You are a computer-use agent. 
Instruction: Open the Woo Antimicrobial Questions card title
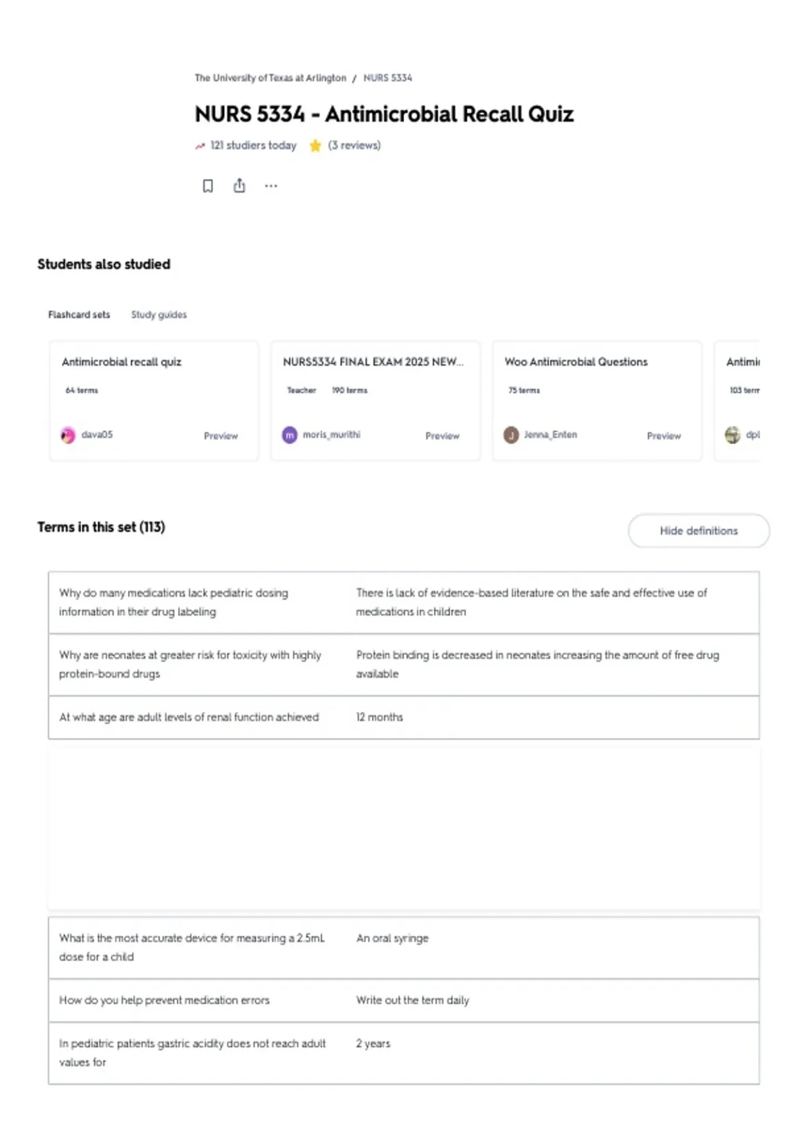(x=576, y=362)
